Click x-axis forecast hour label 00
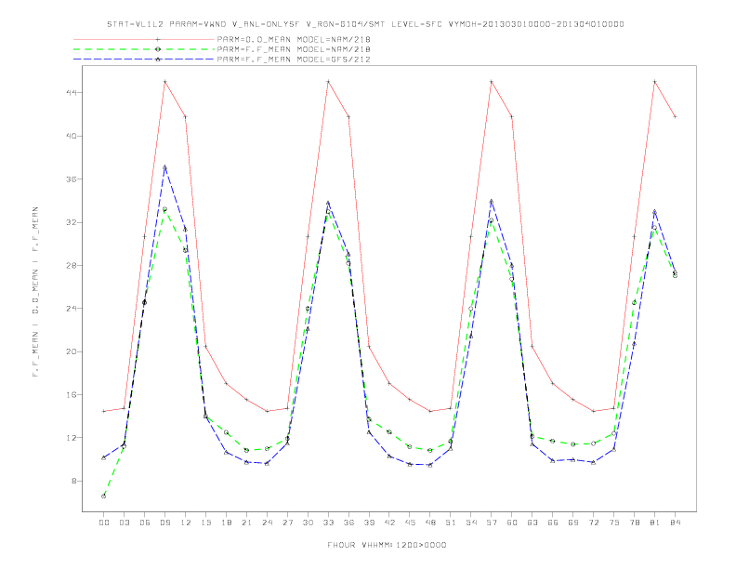The width and height of the screenshot is (736, 569). click(x=104, y=523)
